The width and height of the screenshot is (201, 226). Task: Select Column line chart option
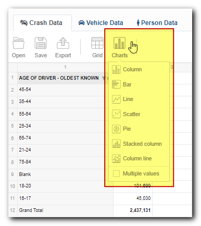(132, 158)
